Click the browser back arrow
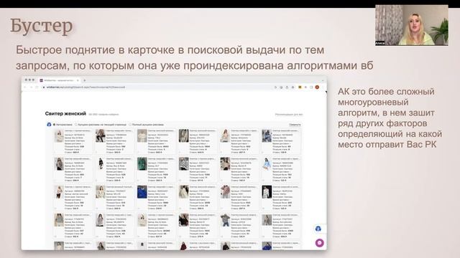Screen dimensions: 460x258 25,87
